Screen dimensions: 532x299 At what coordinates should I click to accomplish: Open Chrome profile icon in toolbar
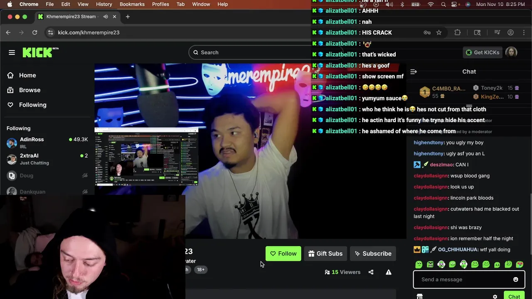[x=510, y=32]
